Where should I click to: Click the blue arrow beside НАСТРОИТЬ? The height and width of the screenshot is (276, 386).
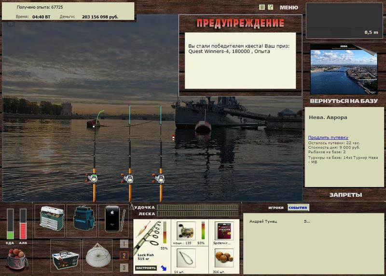coord(164,268)
